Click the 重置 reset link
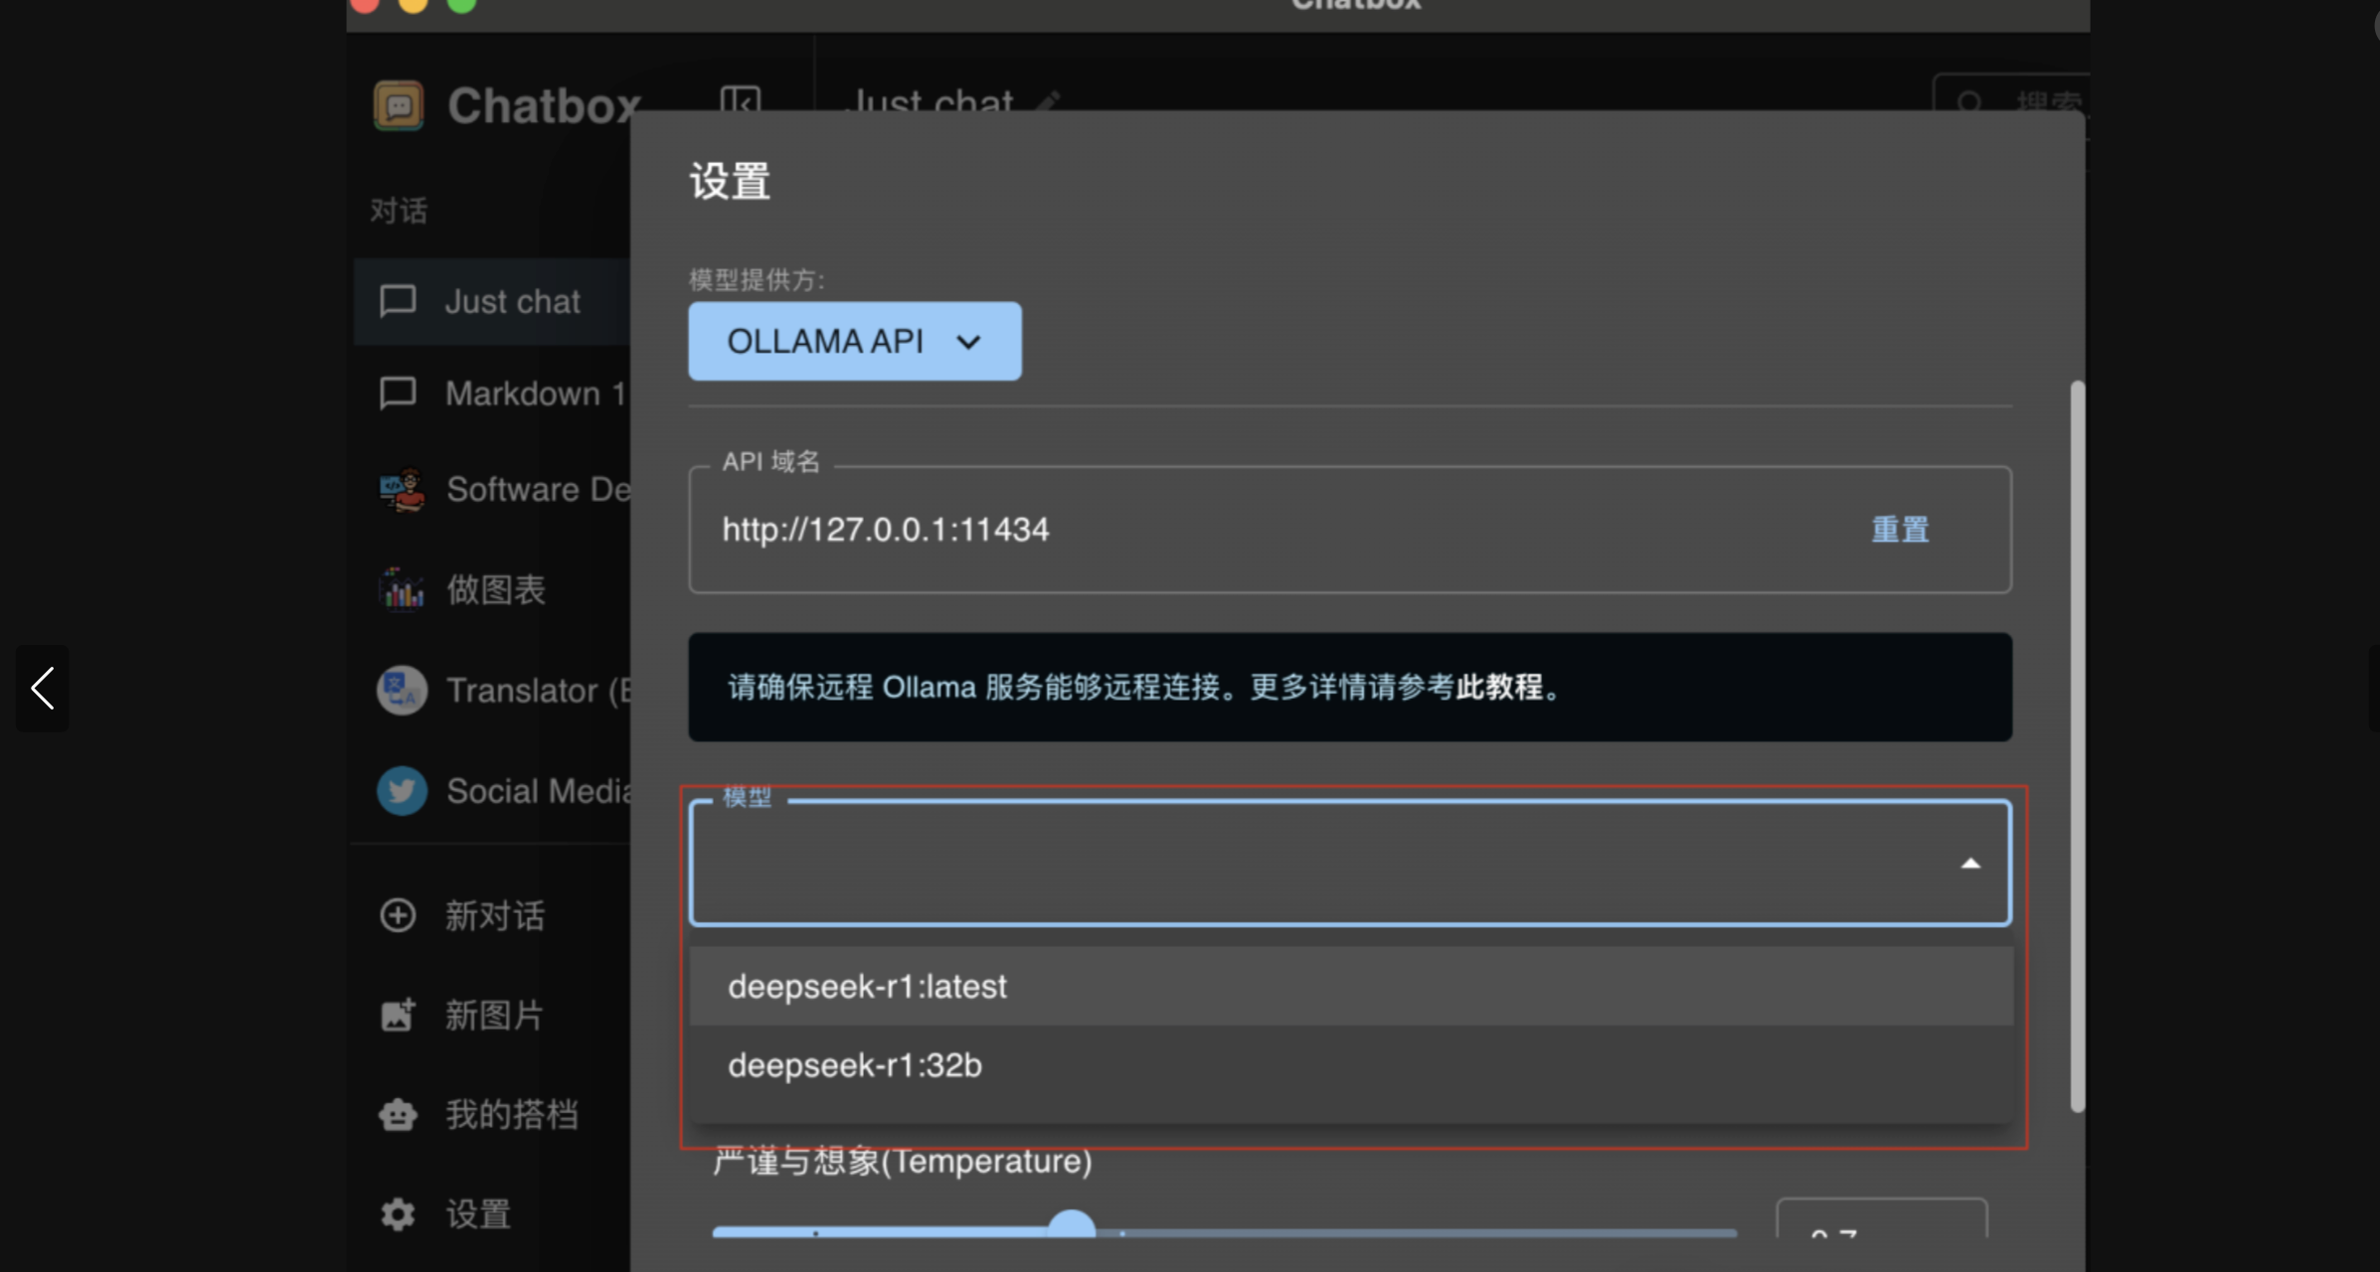 (x=1900, y=529)
